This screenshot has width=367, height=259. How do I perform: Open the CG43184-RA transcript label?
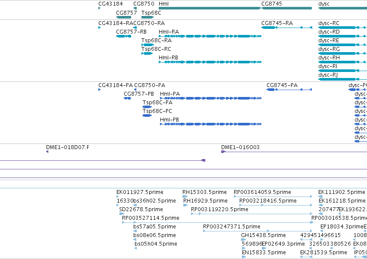(116, 23)
